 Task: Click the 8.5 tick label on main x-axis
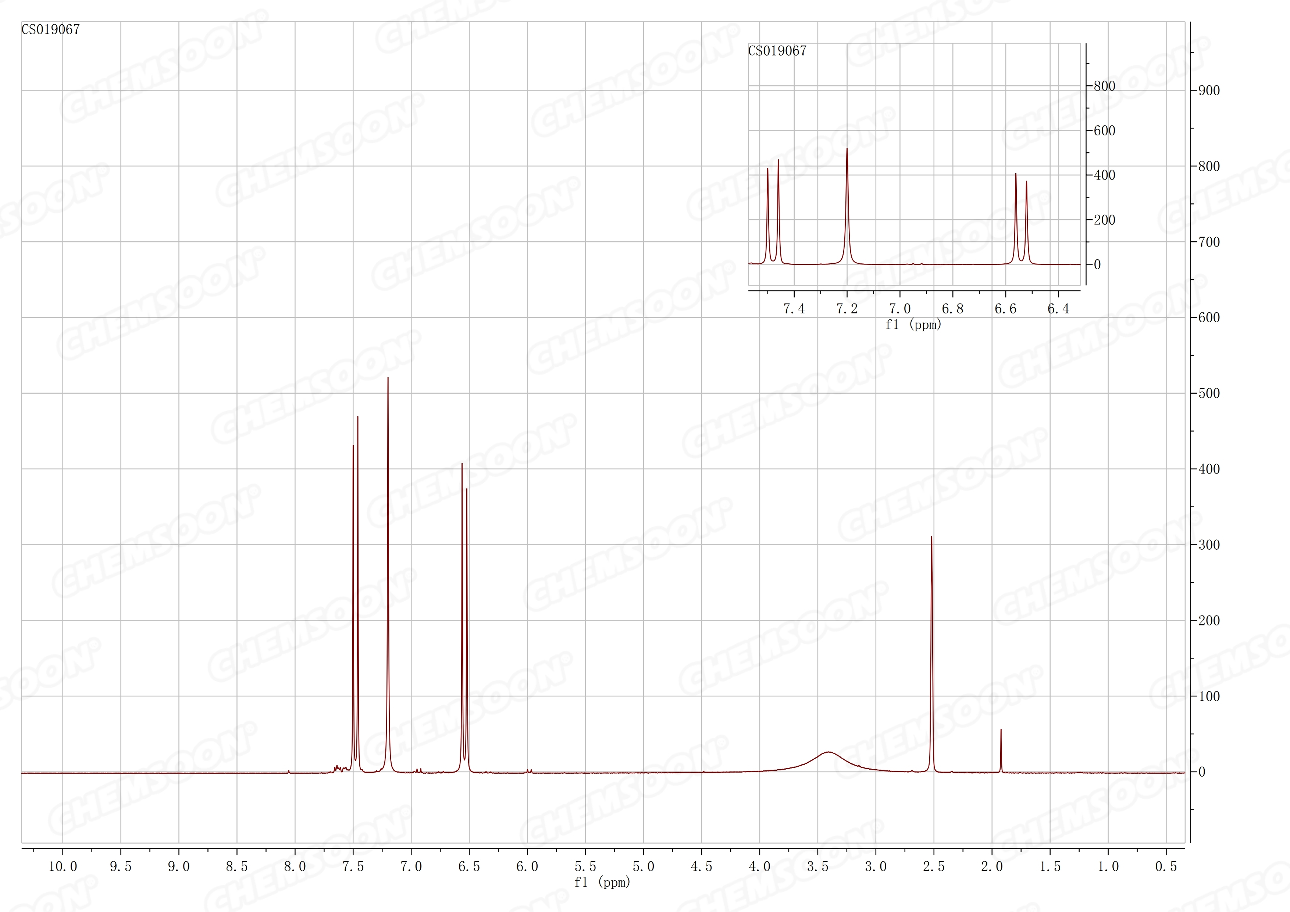236,866
